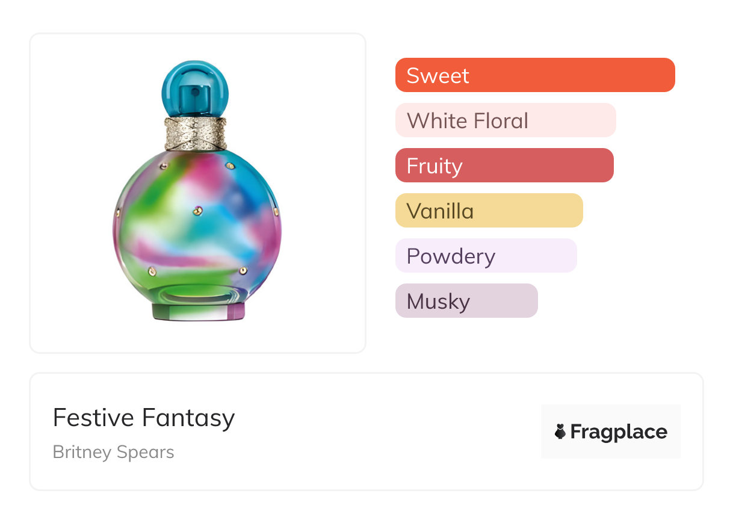The width and height of the screenshot is (733, 520).
Task: Click the Musky accord bar
Action: point(466,301)
